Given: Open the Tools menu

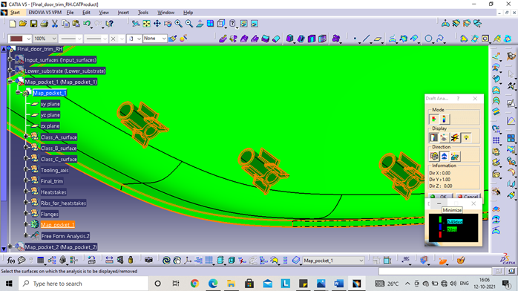Looking at the screenshot, I should click(x=142, y=13).
